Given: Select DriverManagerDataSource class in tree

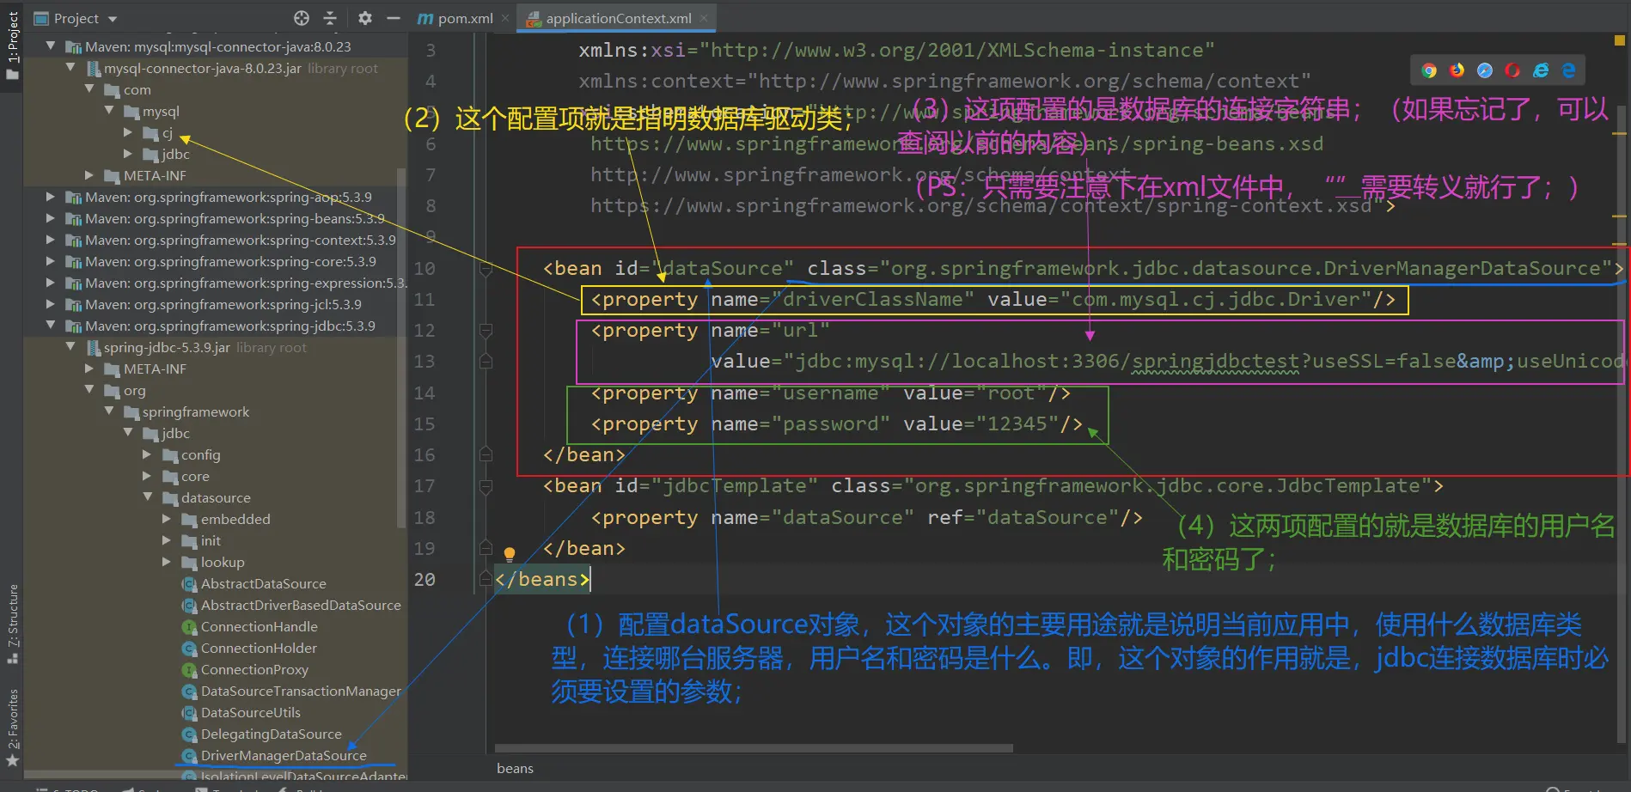Looking at the screenshot, I should point(284,755).
